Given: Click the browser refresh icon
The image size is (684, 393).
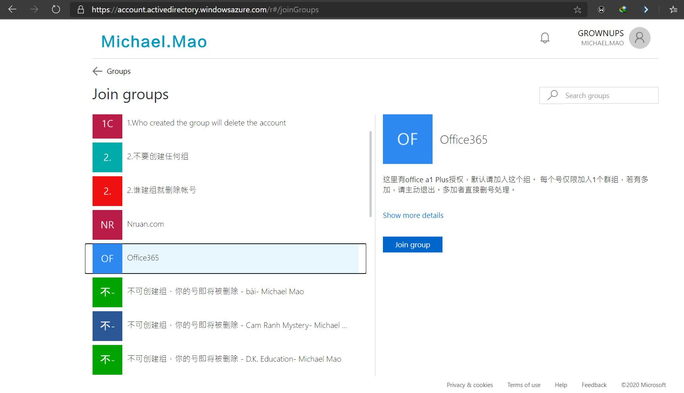Looking at the screenshot, I should click(x=56, y=10).
